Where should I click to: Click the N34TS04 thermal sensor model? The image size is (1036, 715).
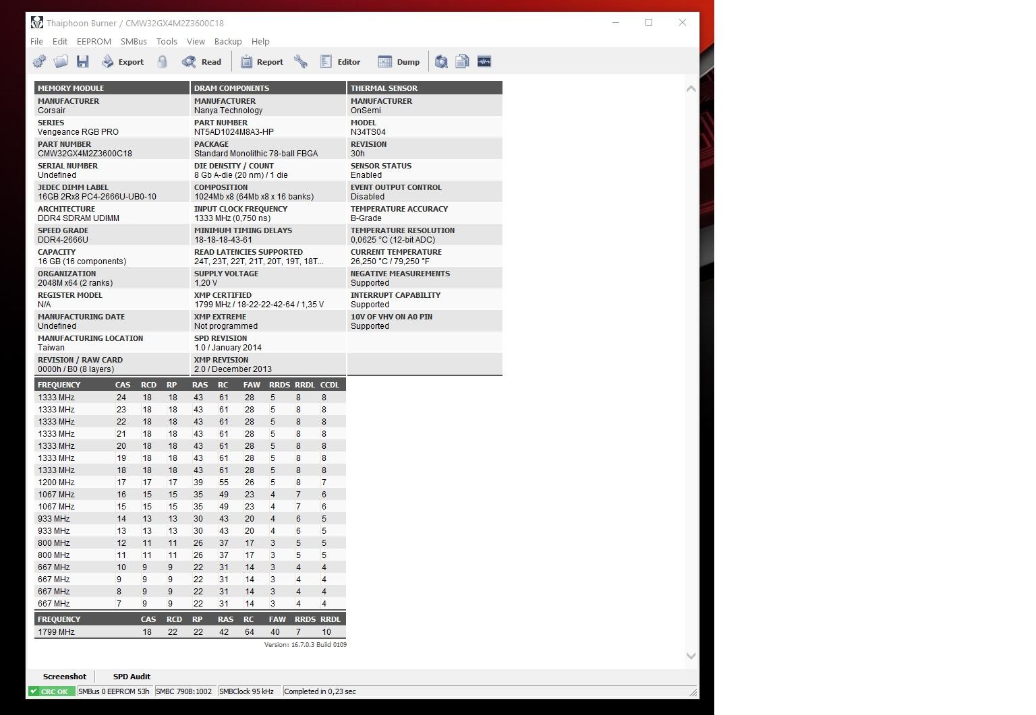tap(368, 132)
